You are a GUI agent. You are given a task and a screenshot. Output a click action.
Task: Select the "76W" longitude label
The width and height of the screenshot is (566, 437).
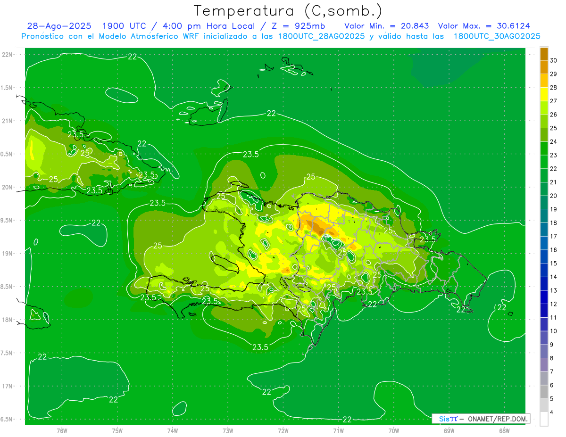point(62,430)
